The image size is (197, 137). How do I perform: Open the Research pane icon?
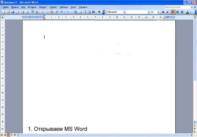[37, 12]
